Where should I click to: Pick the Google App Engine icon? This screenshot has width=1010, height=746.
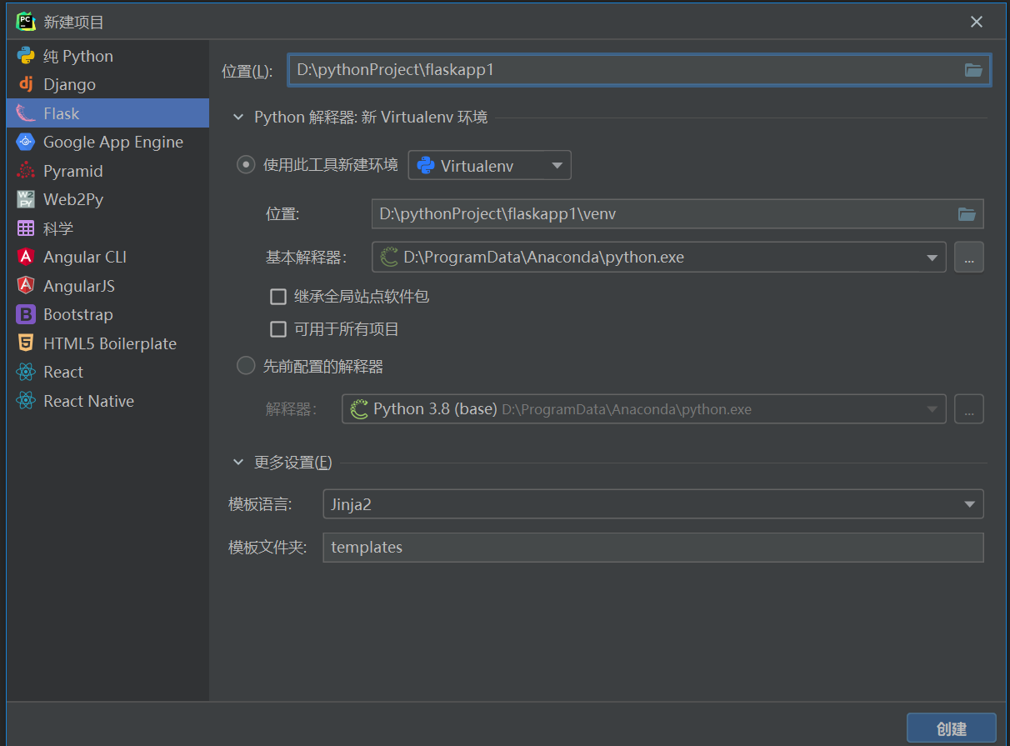click(26, 142)
